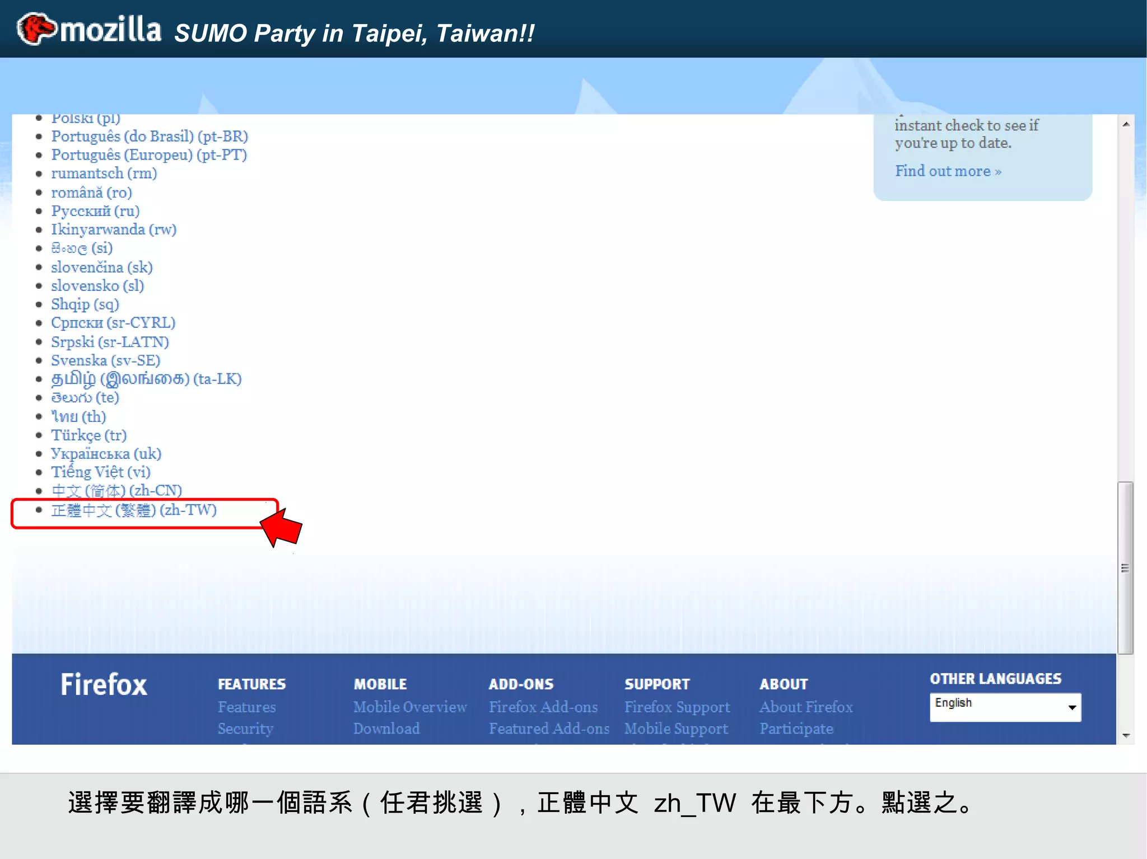This screenshot has width=1147, height=859.
Task: Click the scrollbar up arrow
Action: pyautogui.click(x=1126, y=124)
